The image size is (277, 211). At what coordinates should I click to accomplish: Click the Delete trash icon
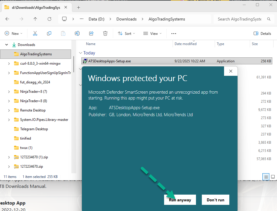click(x=105, y=33)
